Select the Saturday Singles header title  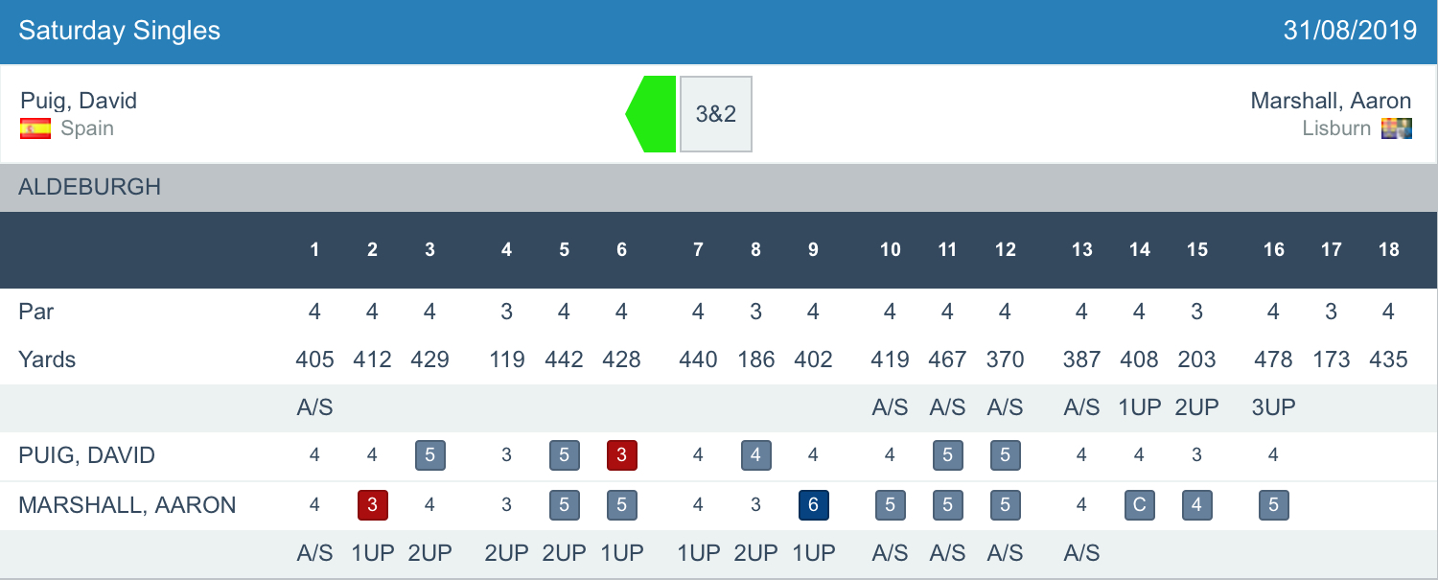point(120,31)
